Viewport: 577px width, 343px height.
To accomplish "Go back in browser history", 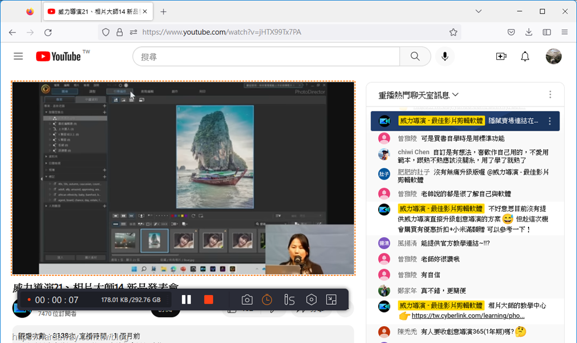I will [12, 32].
